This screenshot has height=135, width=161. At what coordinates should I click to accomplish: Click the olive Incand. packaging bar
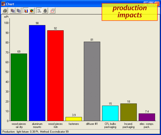pos(129,112)
